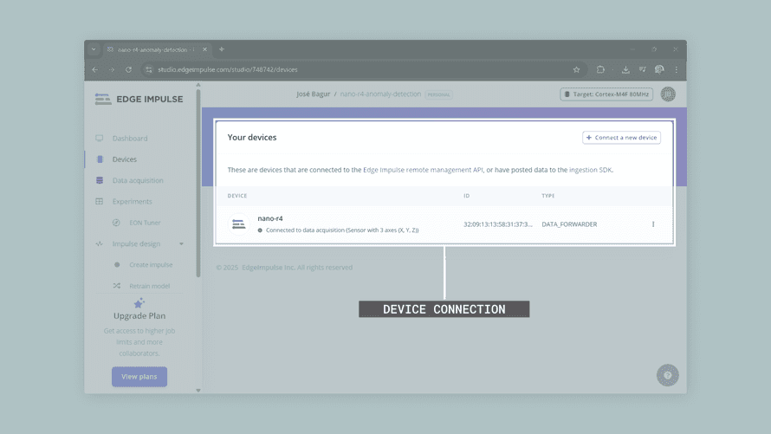Click the EdgeImpulse Inc. footer link
771x434 pixels.
point(269,268)
